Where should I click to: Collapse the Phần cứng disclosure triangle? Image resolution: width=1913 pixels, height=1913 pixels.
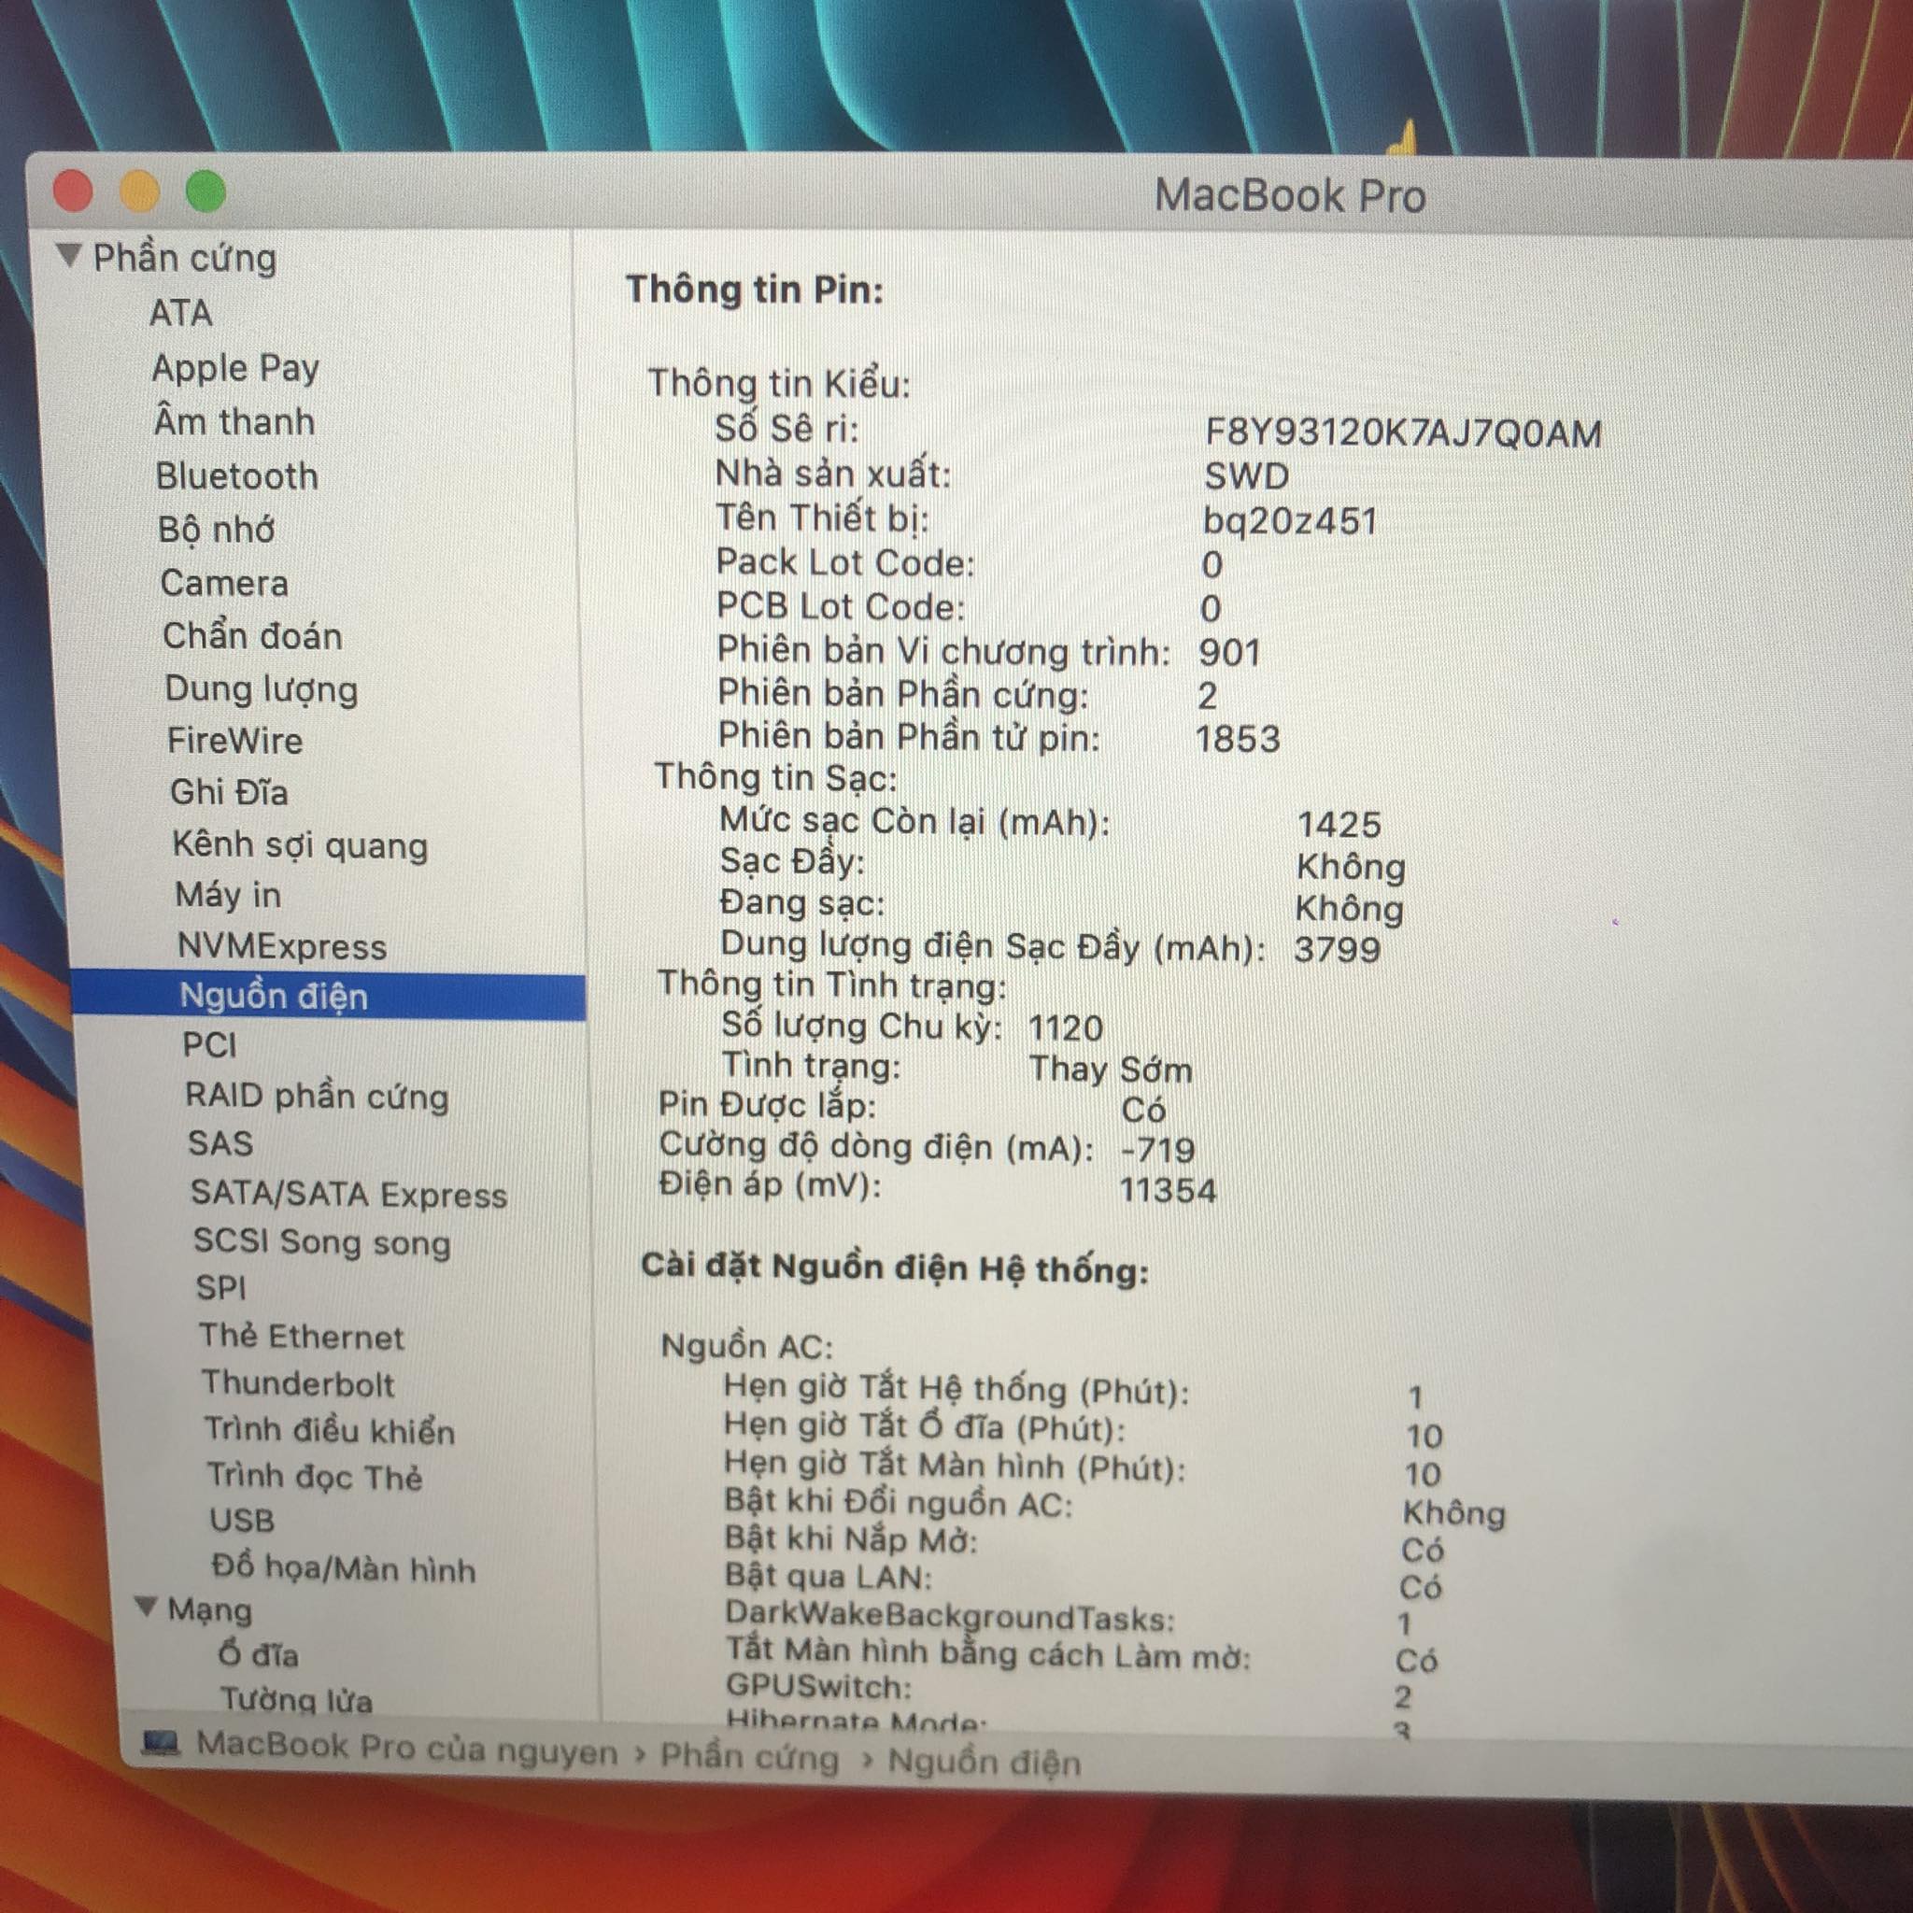(68, 255)
